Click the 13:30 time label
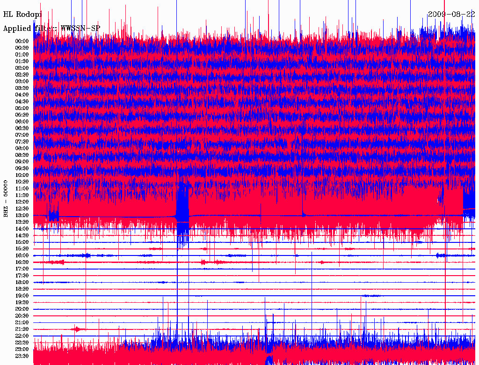The width and height of the screenshot is (479, 365). tap(22, 222)
